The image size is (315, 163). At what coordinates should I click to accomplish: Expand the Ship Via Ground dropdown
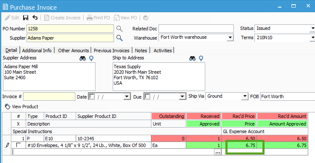pos(244,96)
